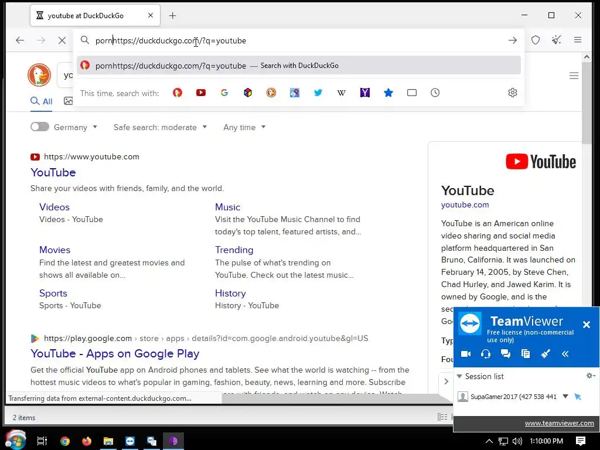Screen dimensions: 600x450
Task: Open DuckDuckGo page hamburger menu
Action: pos(574,76)
